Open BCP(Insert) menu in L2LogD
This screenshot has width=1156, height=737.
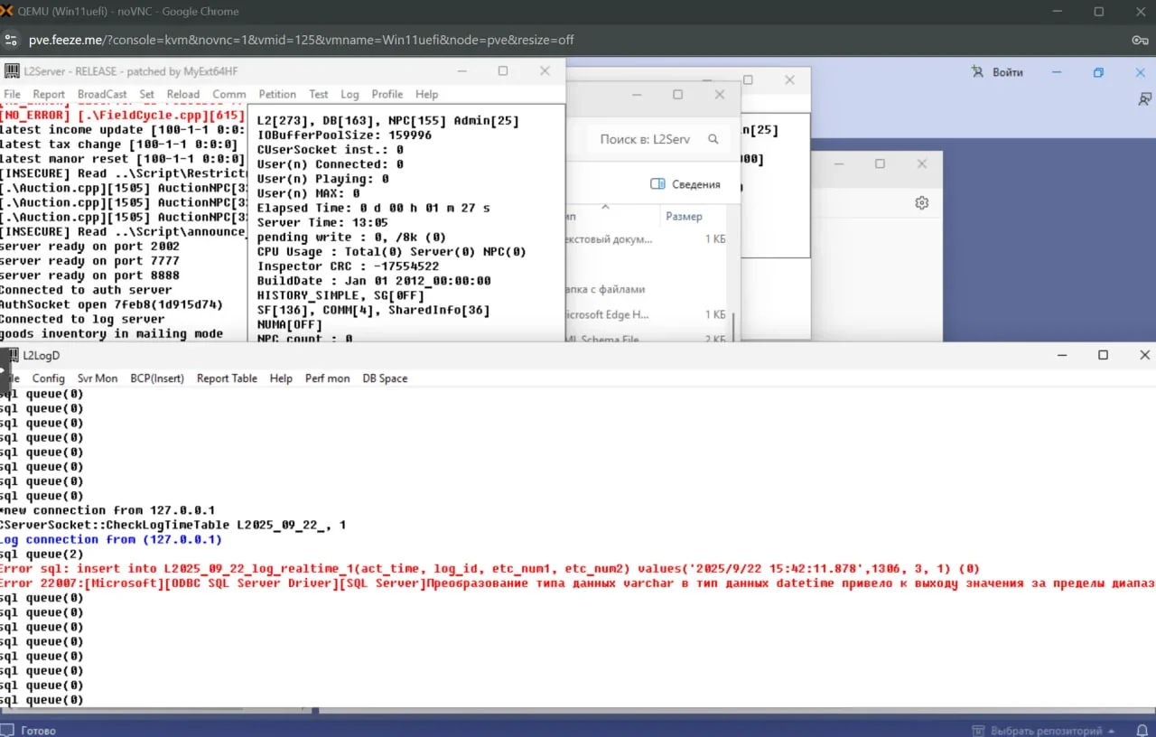coord(157,378)
